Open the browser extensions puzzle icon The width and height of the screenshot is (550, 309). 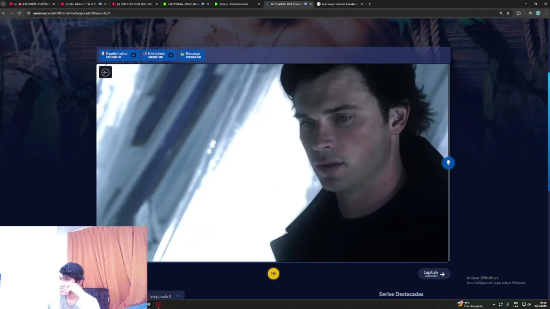519,13
